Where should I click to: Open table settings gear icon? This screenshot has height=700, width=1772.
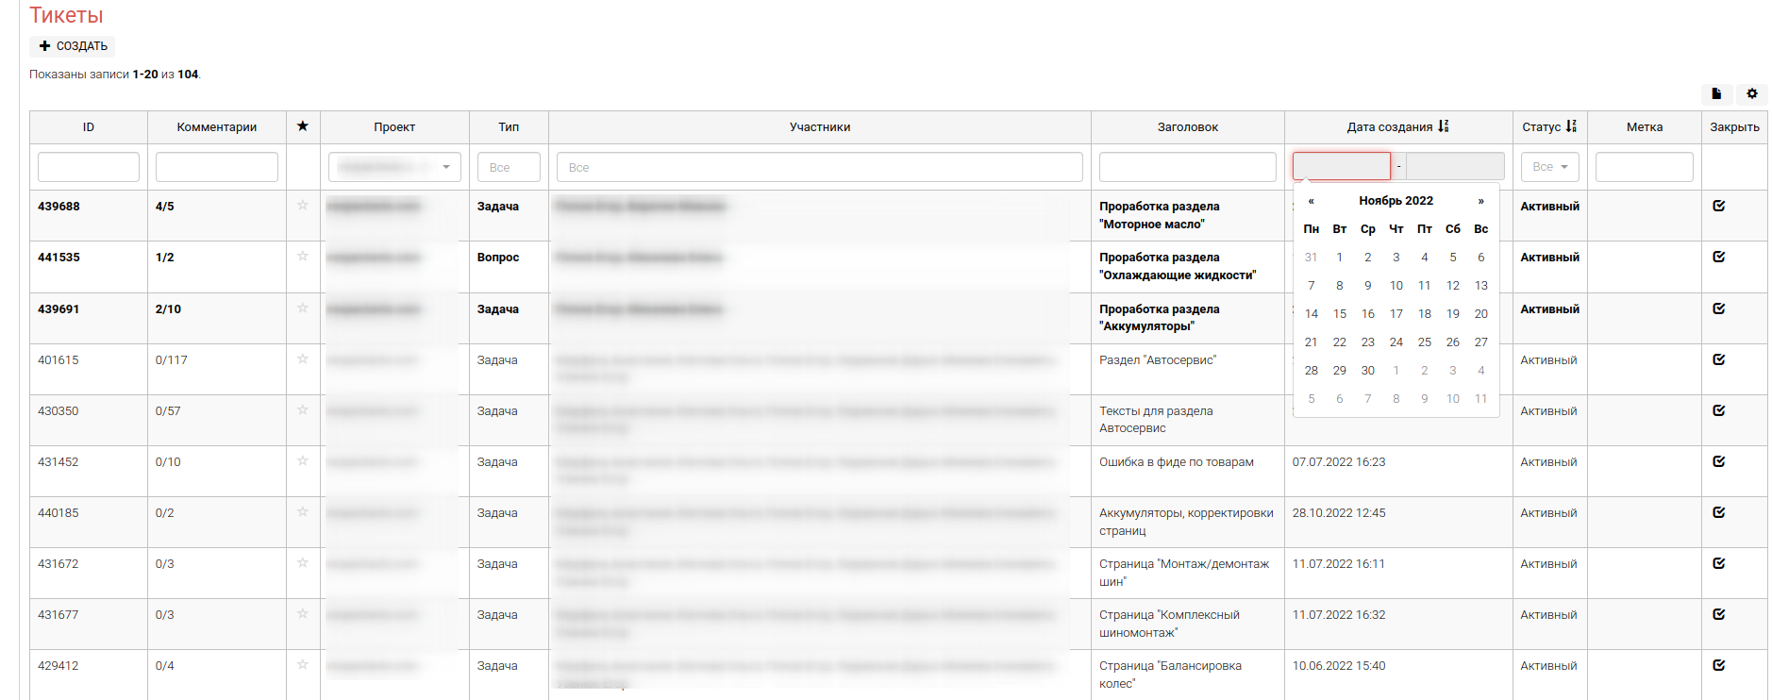(1751, 93)
